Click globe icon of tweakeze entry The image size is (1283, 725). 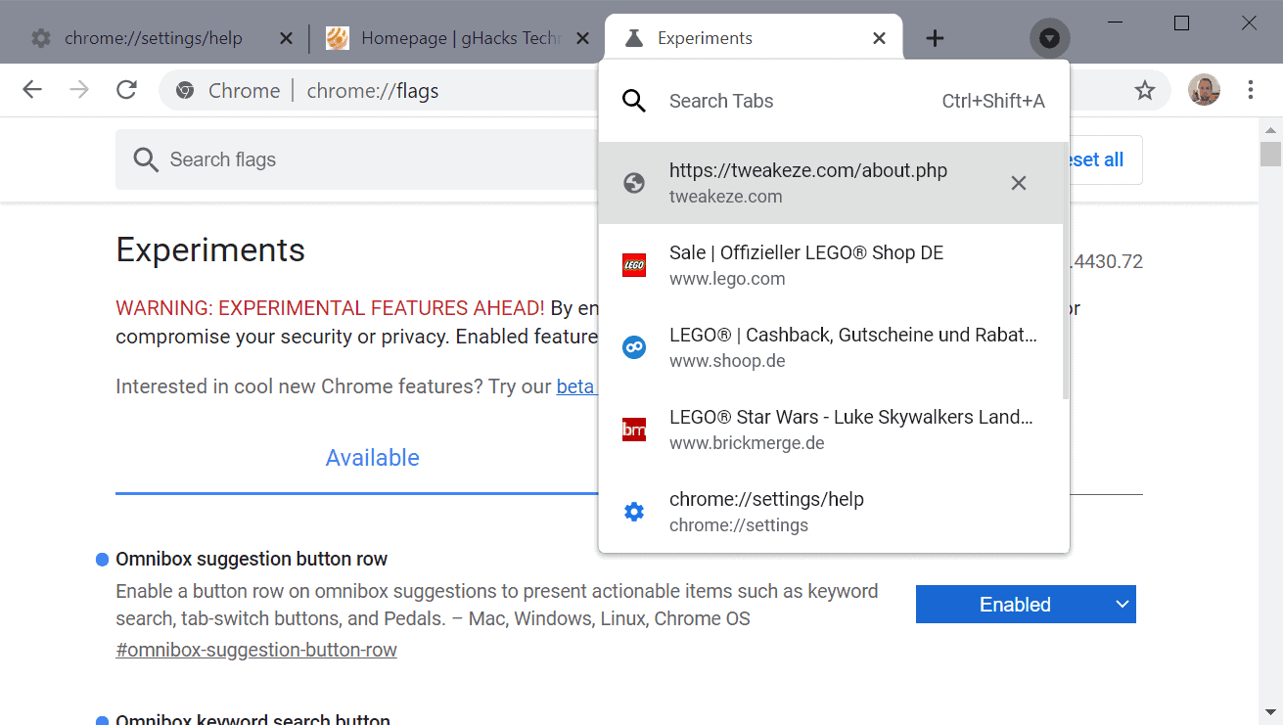pos(634,183)
